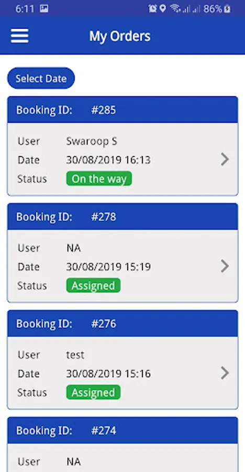This screenshot has width=245, height=472.
Task: Open the hamburger navigation menu
Action: coord(20,36)
